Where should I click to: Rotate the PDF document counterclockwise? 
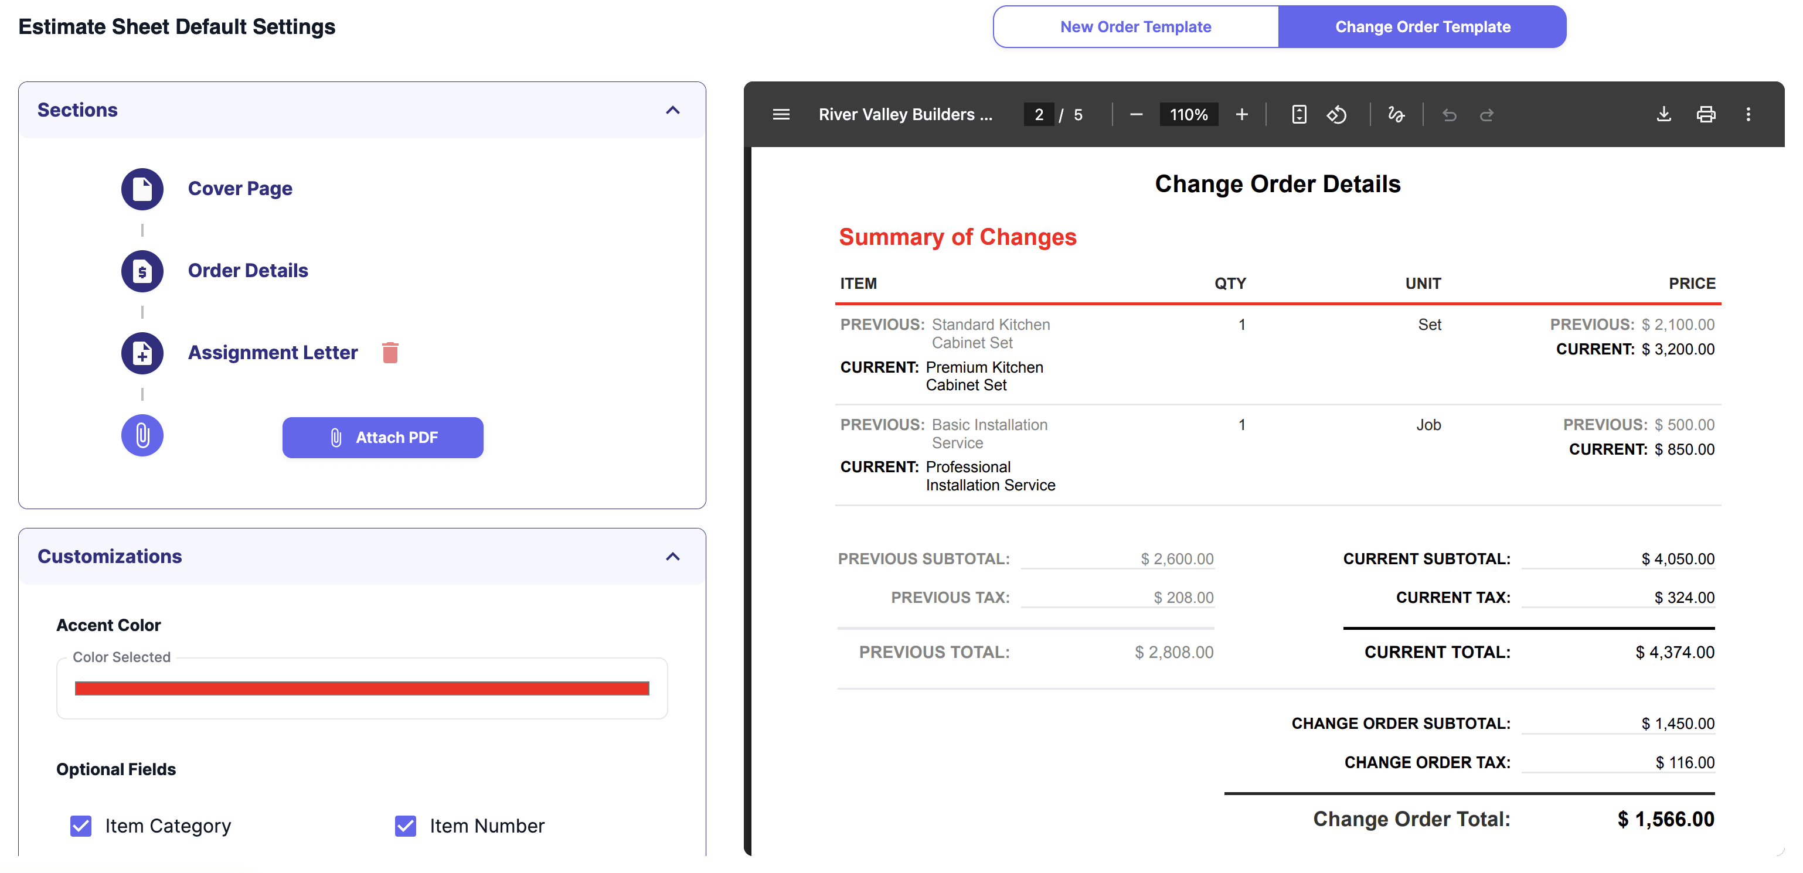[1336, 114]
